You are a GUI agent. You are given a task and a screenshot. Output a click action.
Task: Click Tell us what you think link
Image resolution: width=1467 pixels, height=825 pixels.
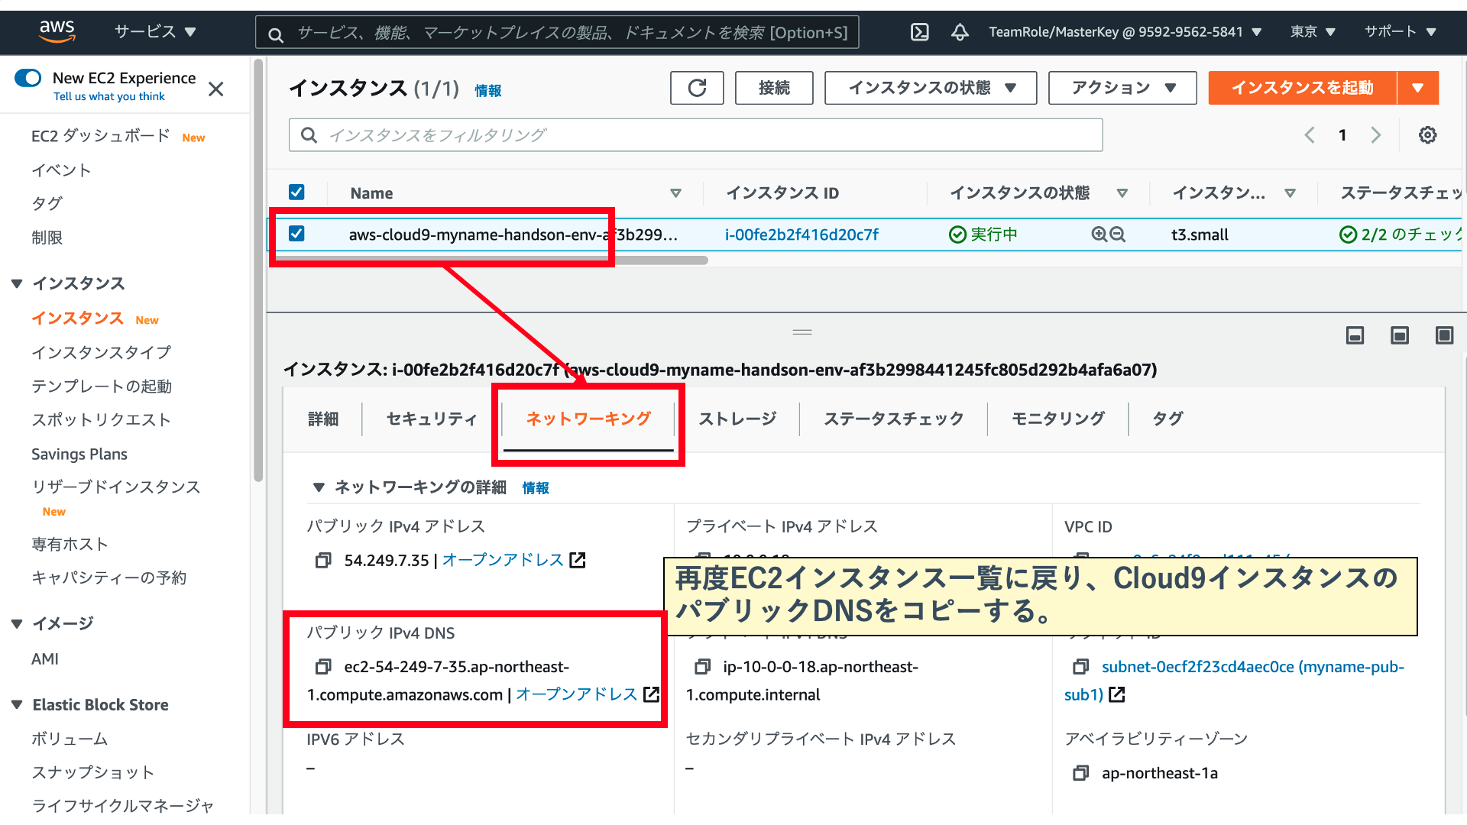click(109, 96)
